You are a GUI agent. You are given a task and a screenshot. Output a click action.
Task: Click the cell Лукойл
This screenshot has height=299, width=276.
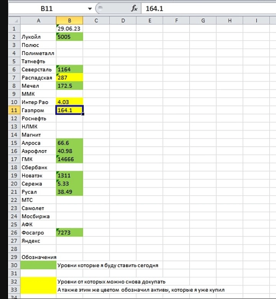click(x=38, y=37)
